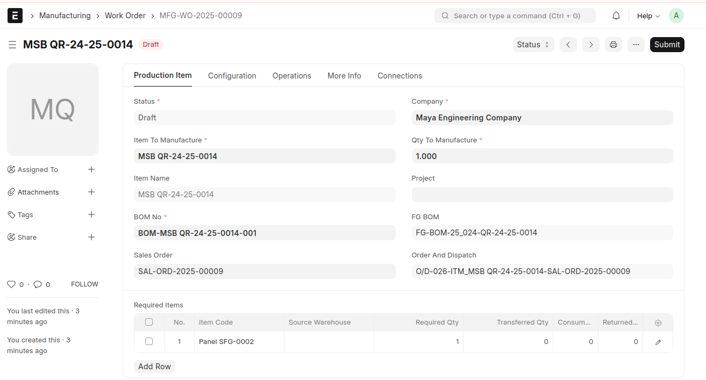Click the ERPNext home logo

click(15, 16)
